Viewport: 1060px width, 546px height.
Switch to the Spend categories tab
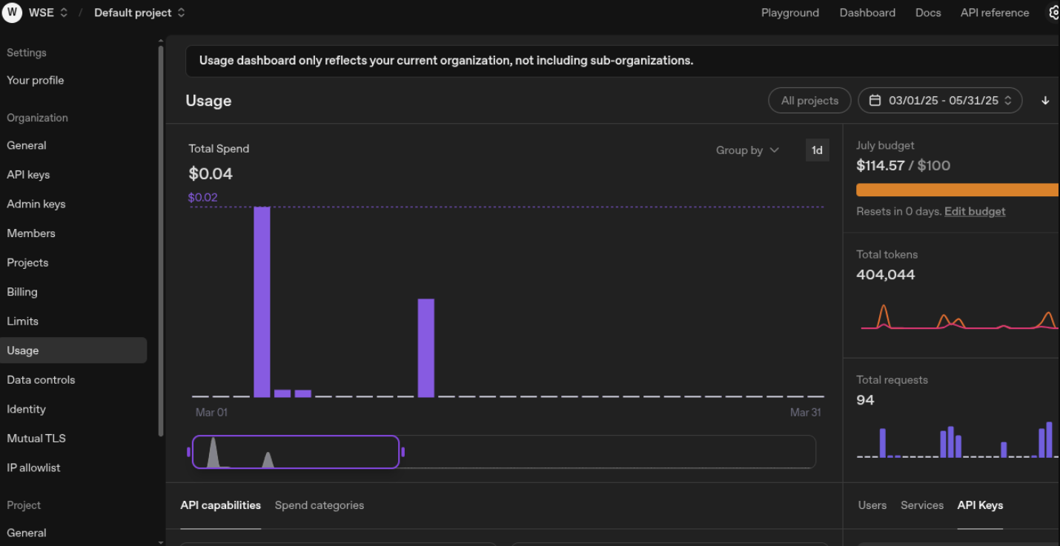pyautogui.click(x=319, y=505)
